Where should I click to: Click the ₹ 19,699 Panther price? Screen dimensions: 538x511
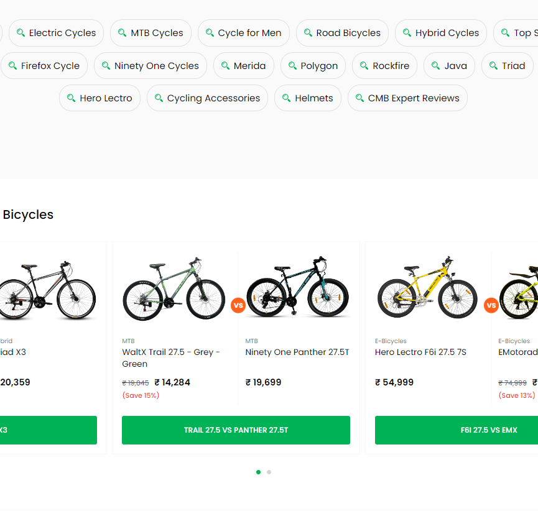[x=263, y=382]
